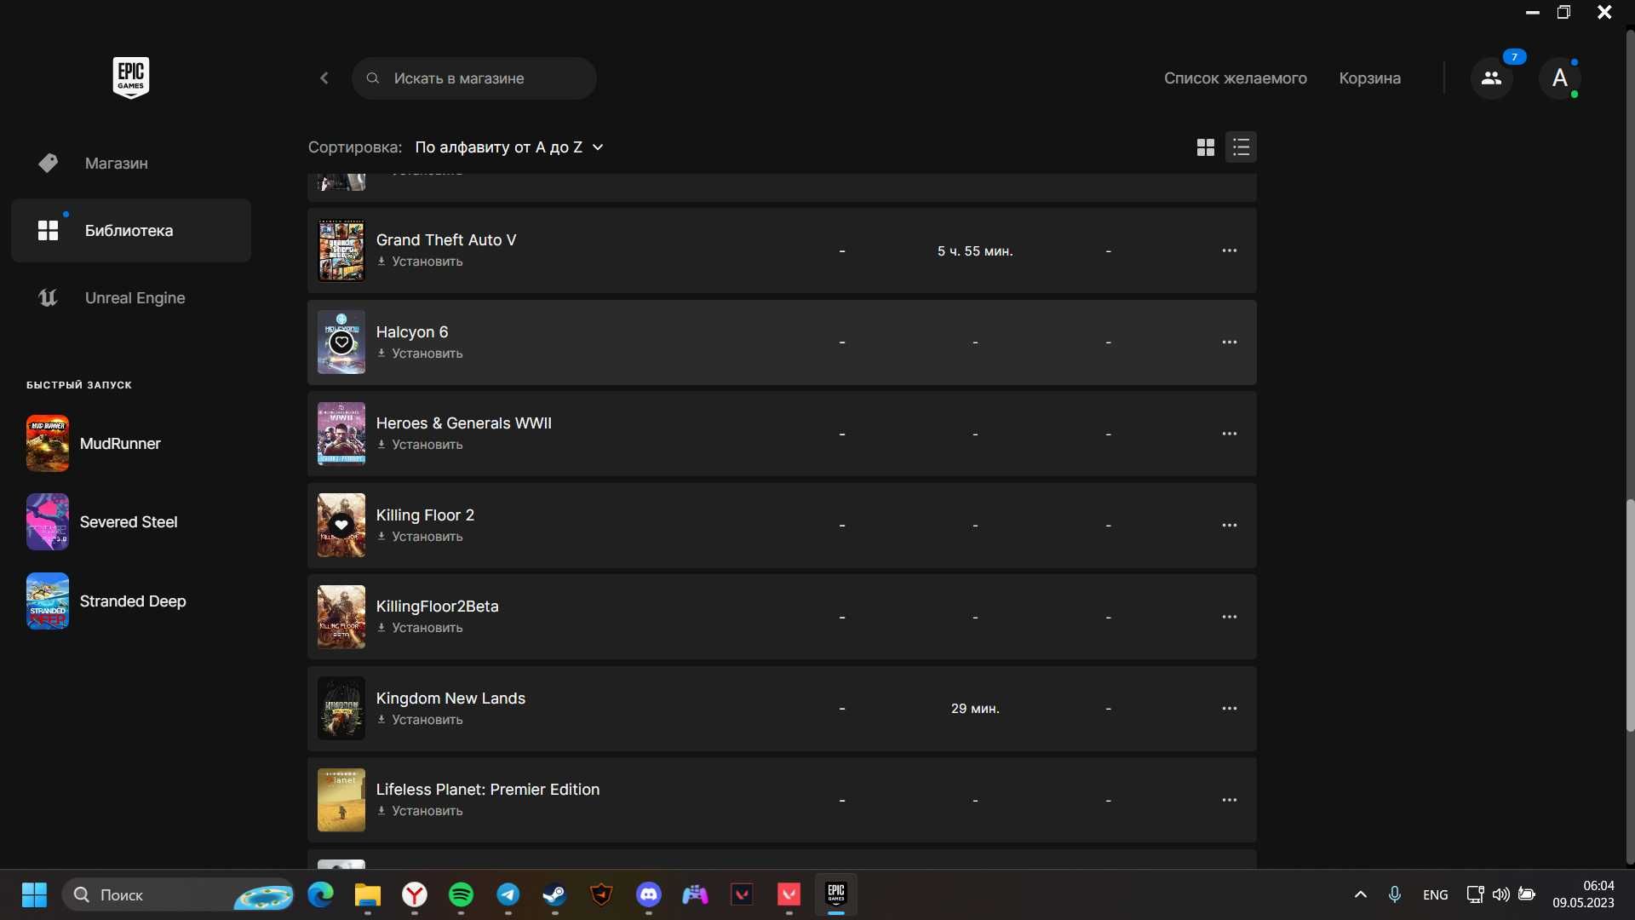
Task: Click the store search field
Action: [x=474, y=78]
